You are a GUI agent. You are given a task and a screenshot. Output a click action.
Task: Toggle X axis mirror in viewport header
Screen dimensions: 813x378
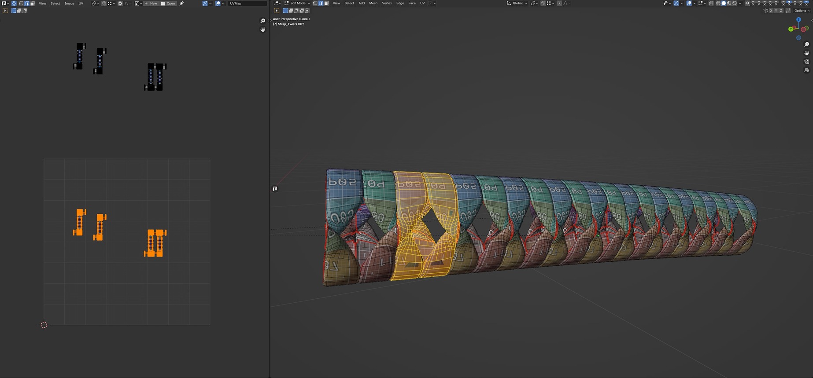click(x=771, y=11)
